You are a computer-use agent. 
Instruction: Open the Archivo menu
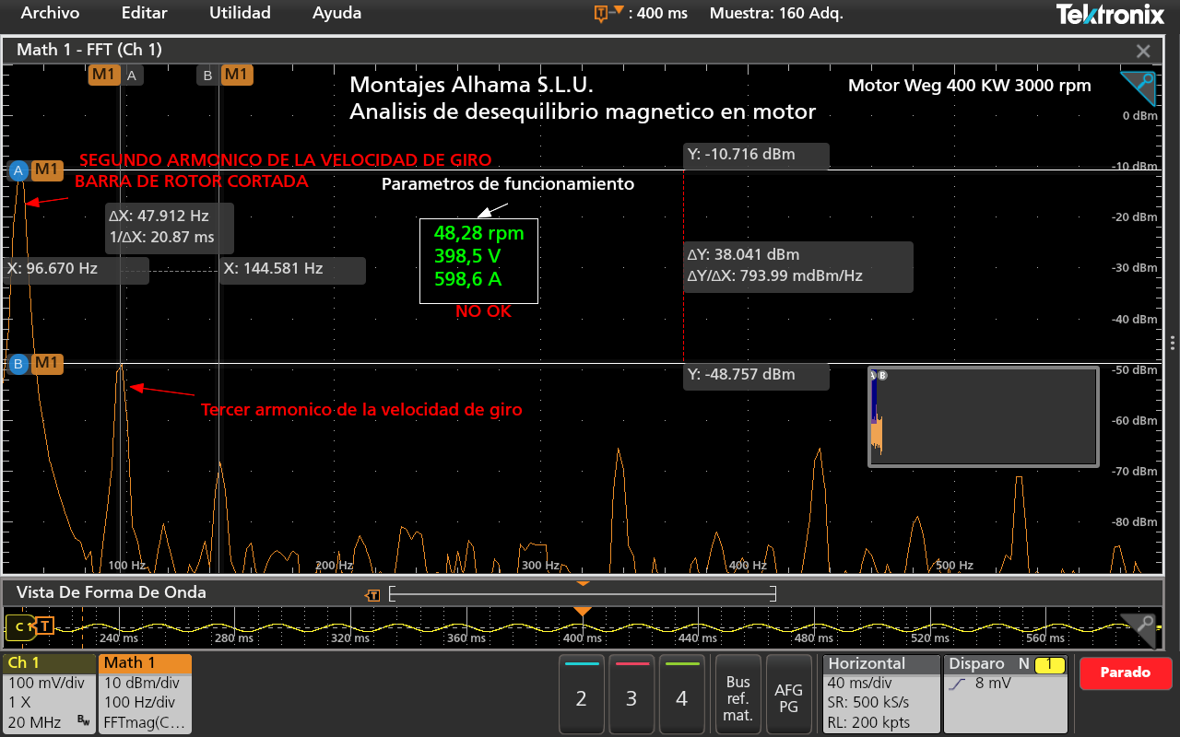pos(50,13)
